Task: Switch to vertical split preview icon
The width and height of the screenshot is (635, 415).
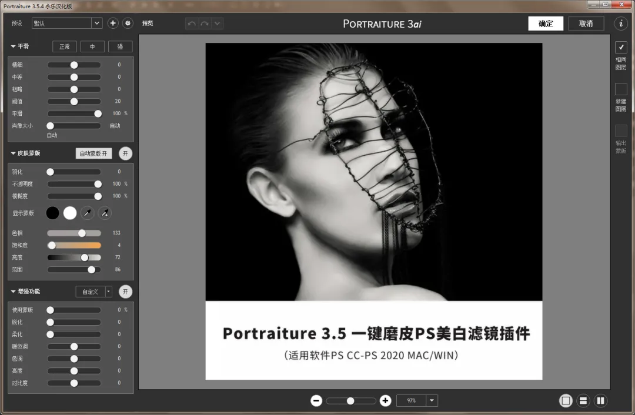Action: point(600,401)
